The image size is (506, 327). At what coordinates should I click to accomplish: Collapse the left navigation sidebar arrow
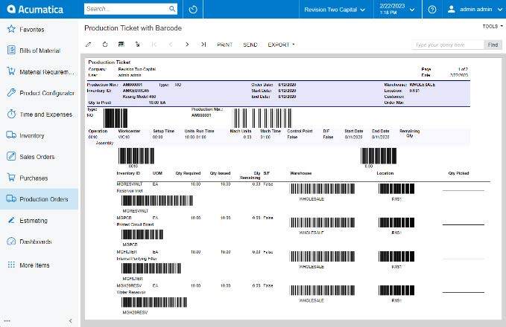click(x=70, y=320)
